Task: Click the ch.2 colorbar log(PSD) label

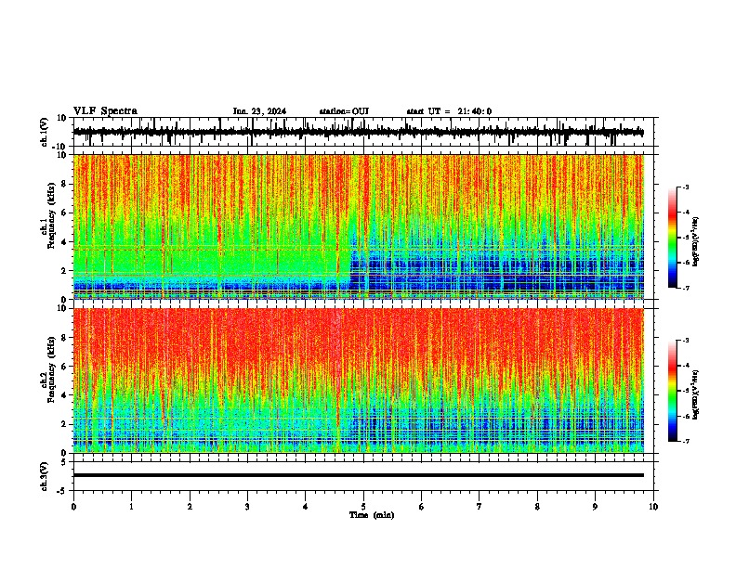Action: pyautogui.click(x=695, y=394)
